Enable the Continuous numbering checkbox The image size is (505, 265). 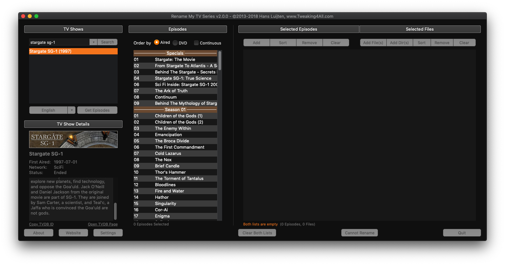pos(196,43)
